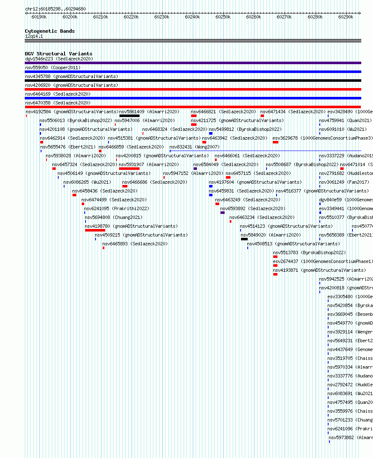
Task: Click nsv5499812 (ByrskaBishop2022) label
Action: point(245,129)
